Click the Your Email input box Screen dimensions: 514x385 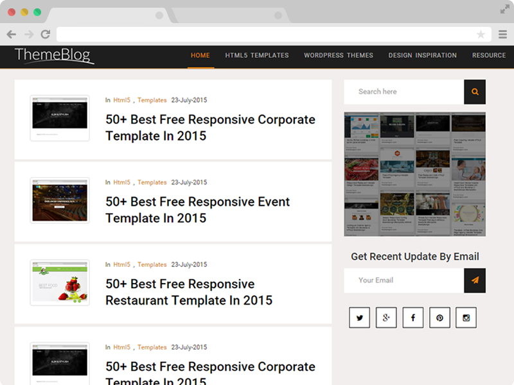tap(398, 280)
